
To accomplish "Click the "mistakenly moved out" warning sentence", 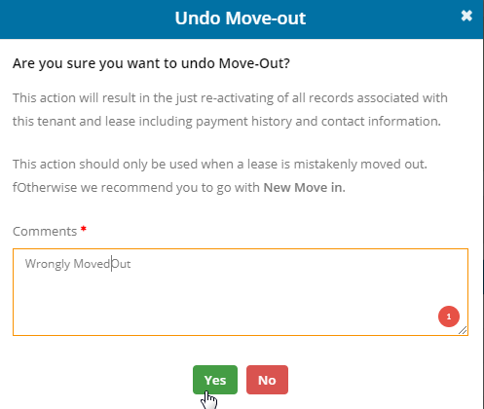I will 220,165.
